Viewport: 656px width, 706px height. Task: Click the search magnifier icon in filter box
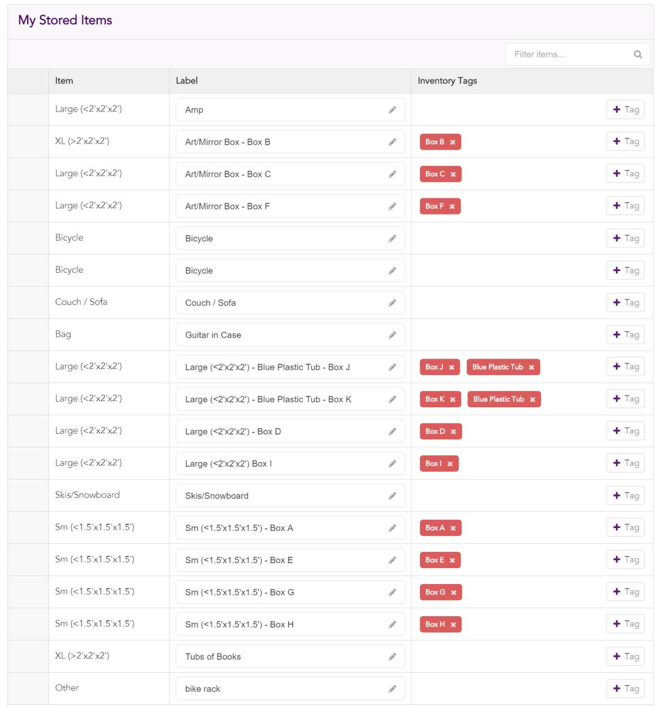[637, 55]
